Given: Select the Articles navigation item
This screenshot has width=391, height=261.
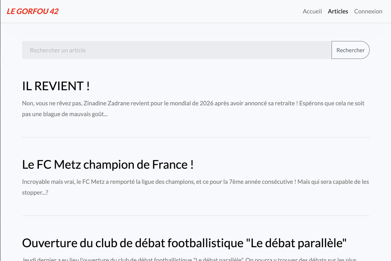Looking at the screenshot, I should 338,11.
